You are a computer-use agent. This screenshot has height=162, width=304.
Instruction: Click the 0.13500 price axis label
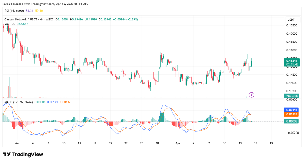292,91
